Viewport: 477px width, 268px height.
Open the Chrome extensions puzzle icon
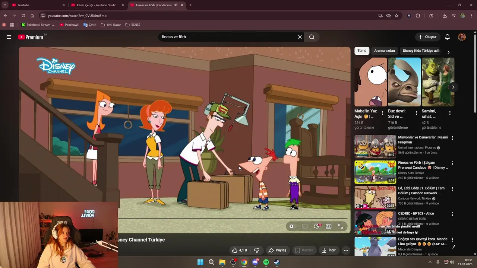(x=418, y=16)
